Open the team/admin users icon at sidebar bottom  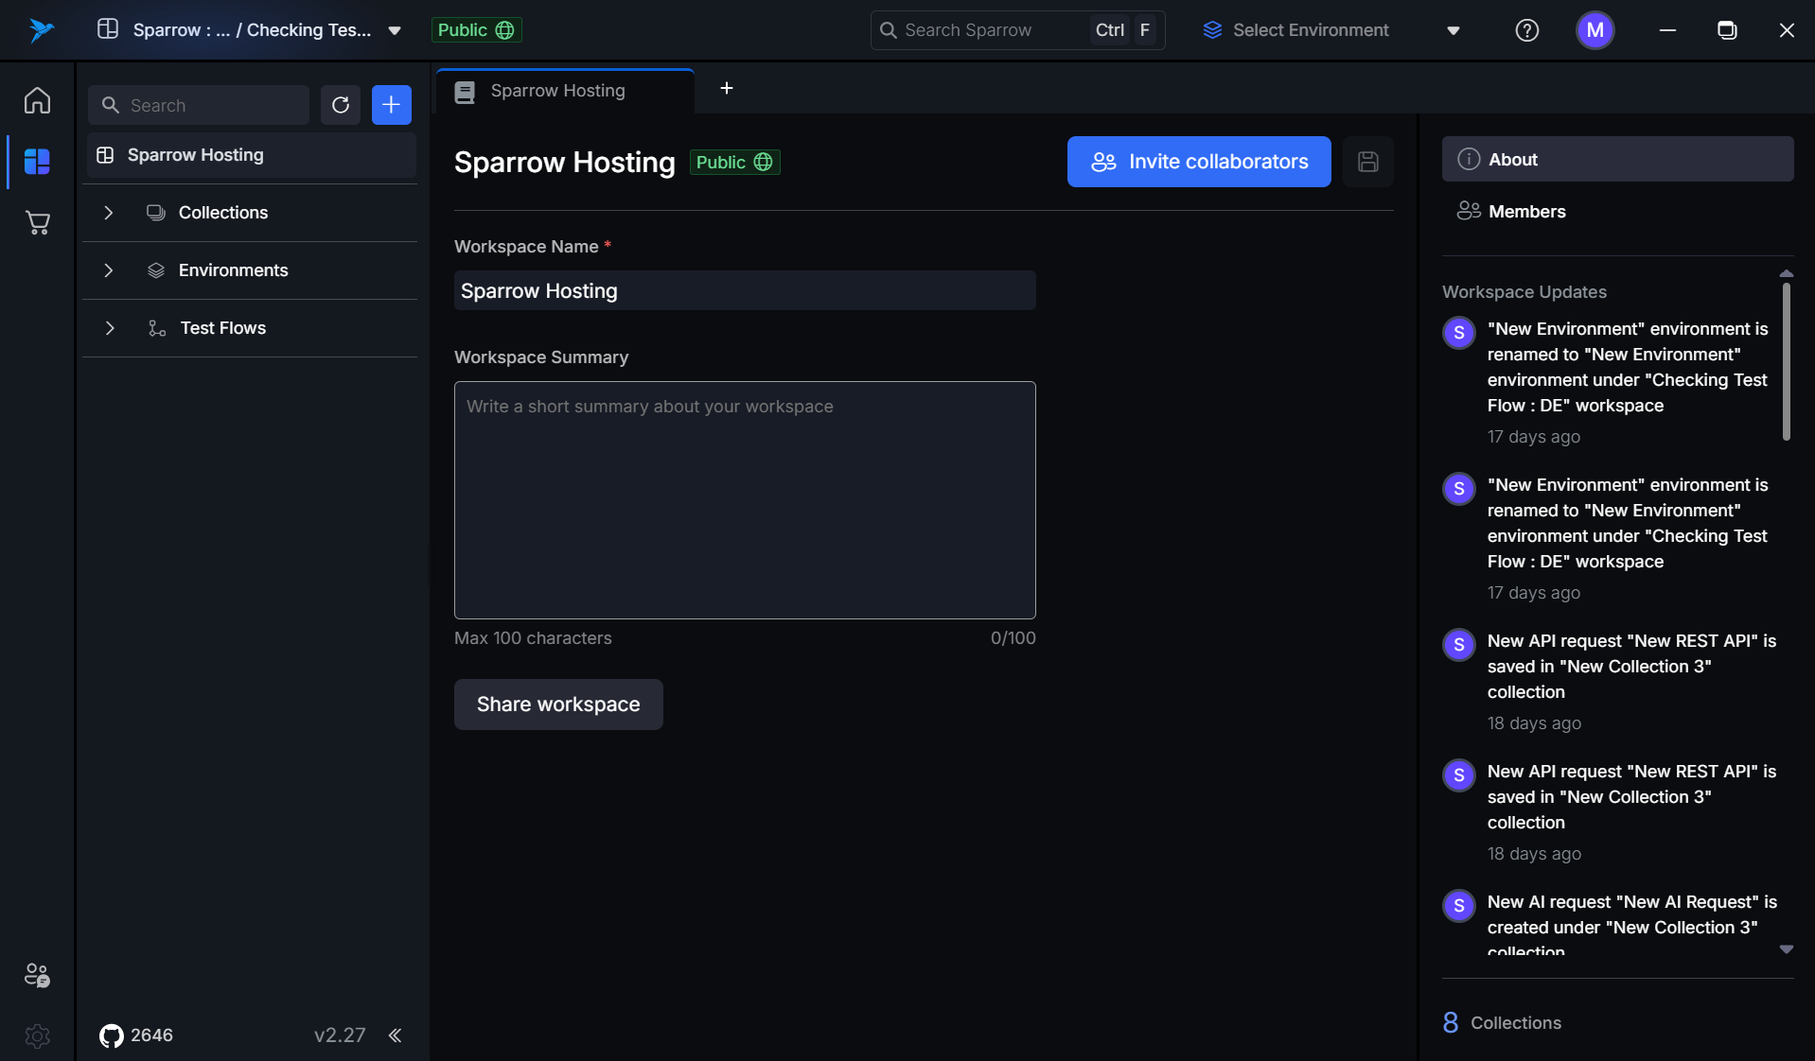37,975
